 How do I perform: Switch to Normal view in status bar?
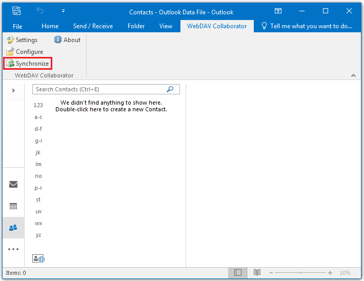[238, 273]
